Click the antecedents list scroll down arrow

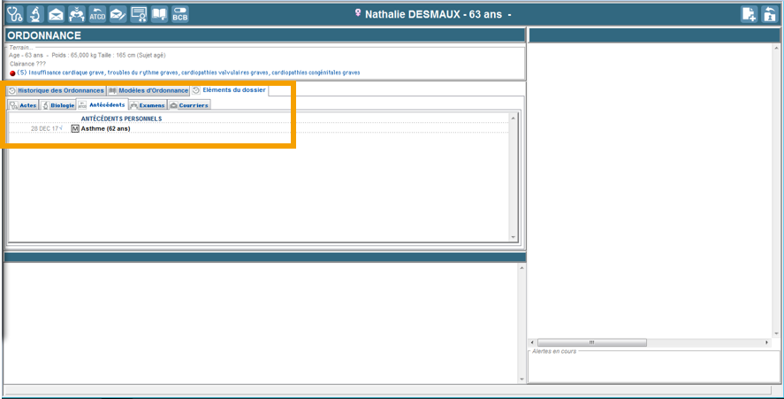tap(513, 237)
